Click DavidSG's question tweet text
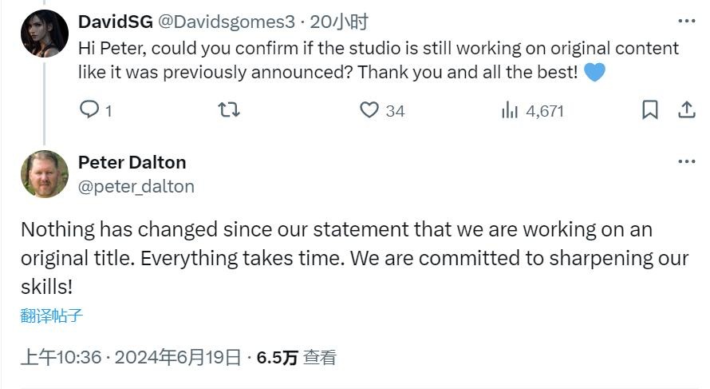710x389 pixels. coord(378,60)
